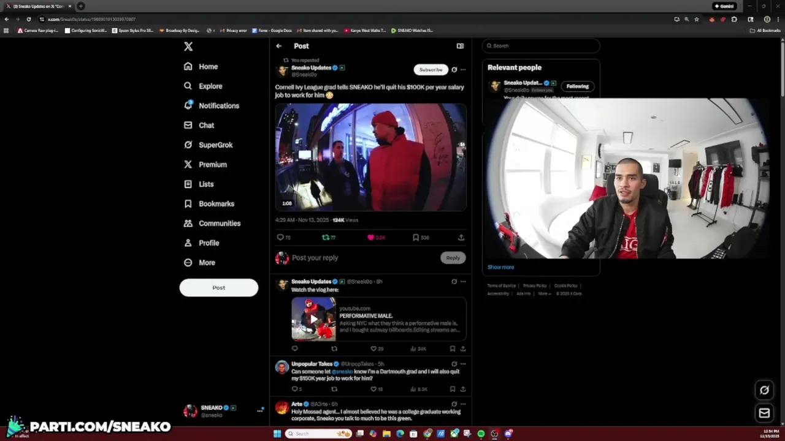Expand the More menu in the sidebar
Viewport: 785px width, 441px height.
(200, 262)
